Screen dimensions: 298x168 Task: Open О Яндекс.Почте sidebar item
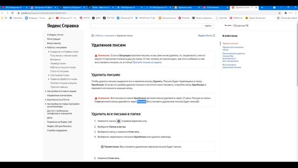(x=55, y=35)
